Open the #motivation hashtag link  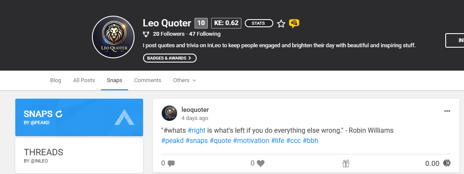(251, 140)
